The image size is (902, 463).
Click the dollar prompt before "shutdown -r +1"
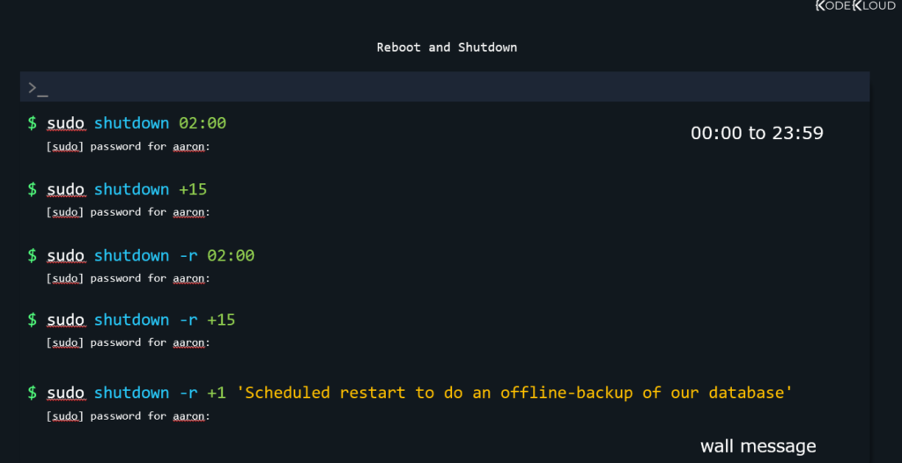33,393
